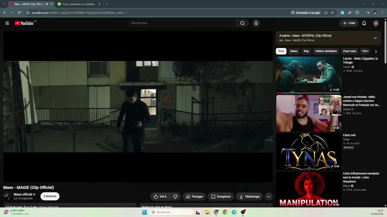Open a new browser tab
The width and height of the screenshot is (387, 217).
pos(107,4)
